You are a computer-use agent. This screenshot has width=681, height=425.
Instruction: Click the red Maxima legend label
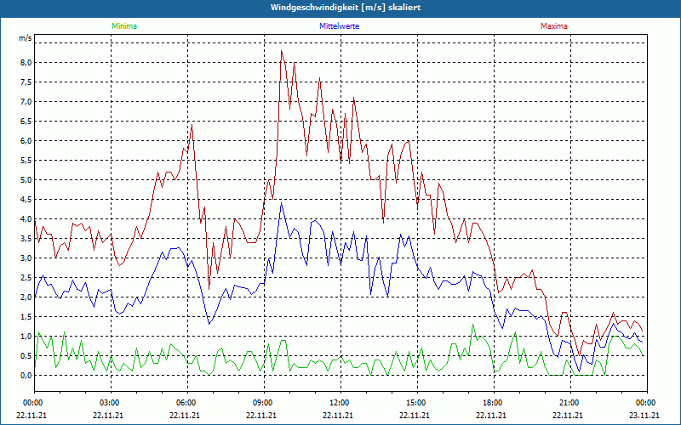[554, 26]
